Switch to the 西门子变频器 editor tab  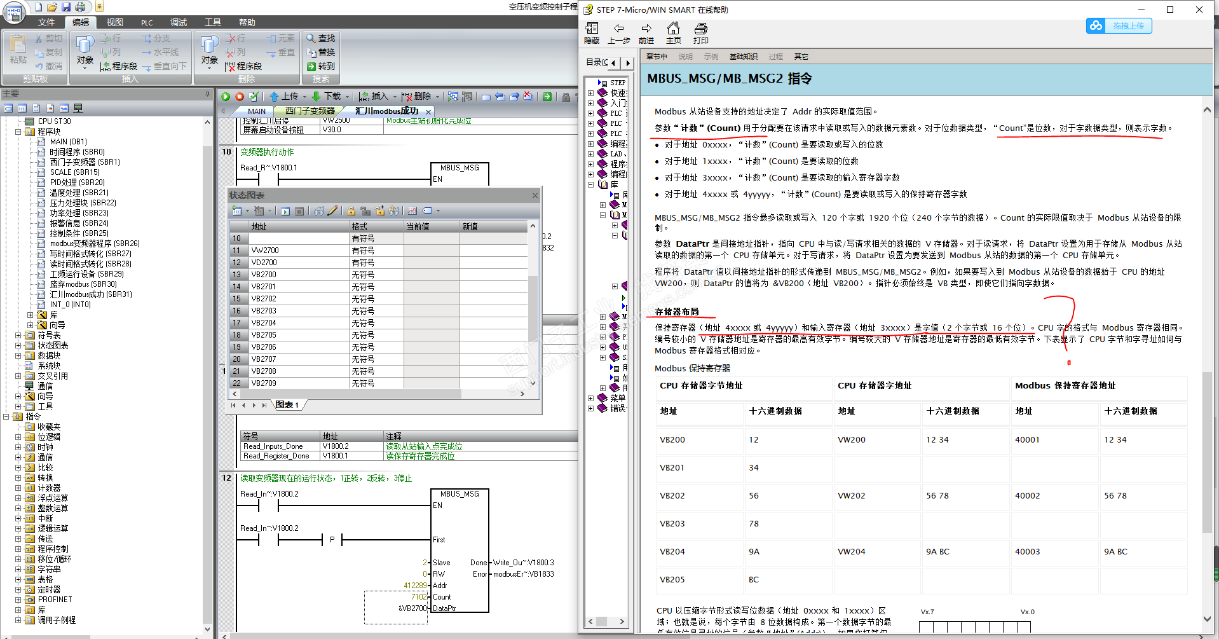point(310,111)
